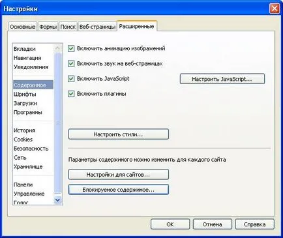Select 'Сеть' in the sidebar list
283x238 pixels.
click(33, 158)
